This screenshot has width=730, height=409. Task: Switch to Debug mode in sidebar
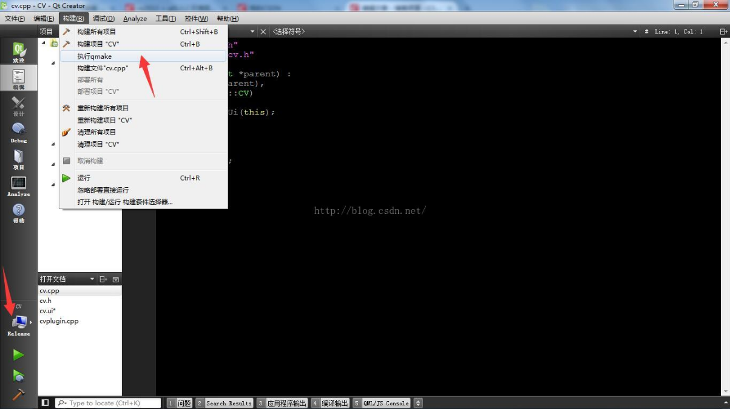tap(18, 133)
